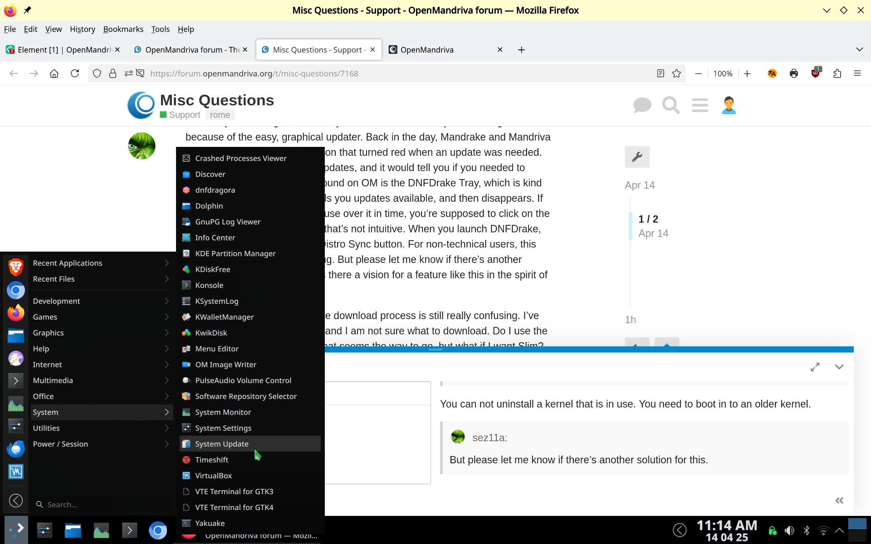This screenshot has width=871, height=544.
Task: Open taskbar application launcher button
Action: [16, 529]
